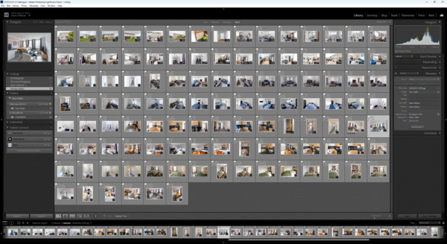Collapse the Navigator panel
This screenshot has width=447, height=244.
tap(8, 22)
